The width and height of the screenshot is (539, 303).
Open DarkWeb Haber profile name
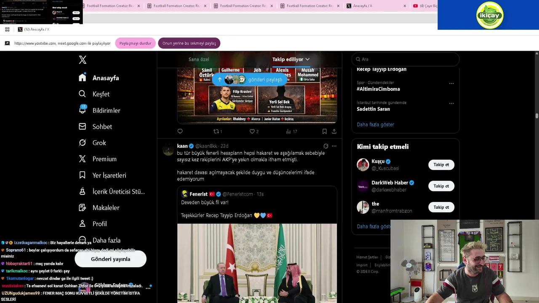tap(390, 183)
